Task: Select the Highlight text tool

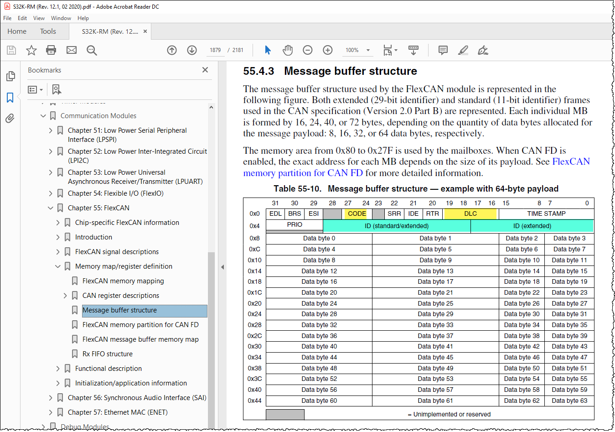Action: coord(462,50)
